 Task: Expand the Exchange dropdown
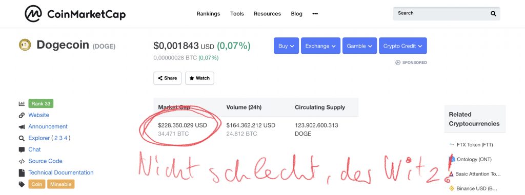tap(320, 46)
